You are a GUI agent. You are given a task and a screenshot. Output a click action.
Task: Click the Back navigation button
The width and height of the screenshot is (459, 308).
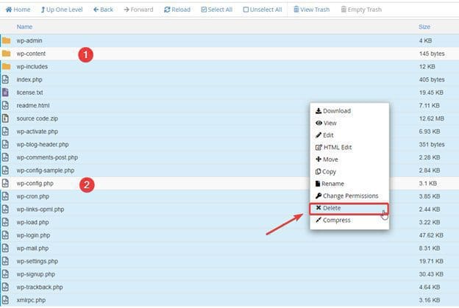(103, 10)
